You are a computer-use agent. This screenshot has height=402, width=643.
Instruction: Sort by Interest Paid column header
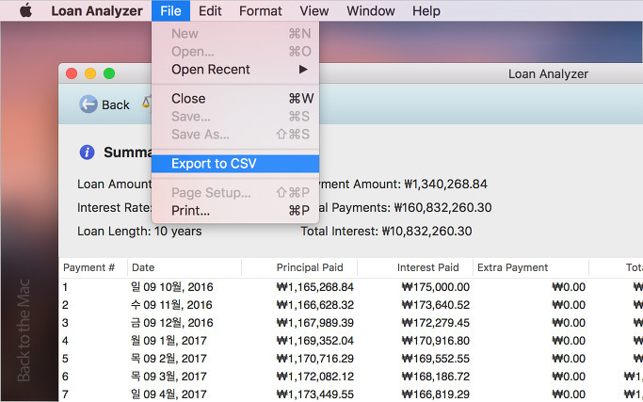pos(415,267)
